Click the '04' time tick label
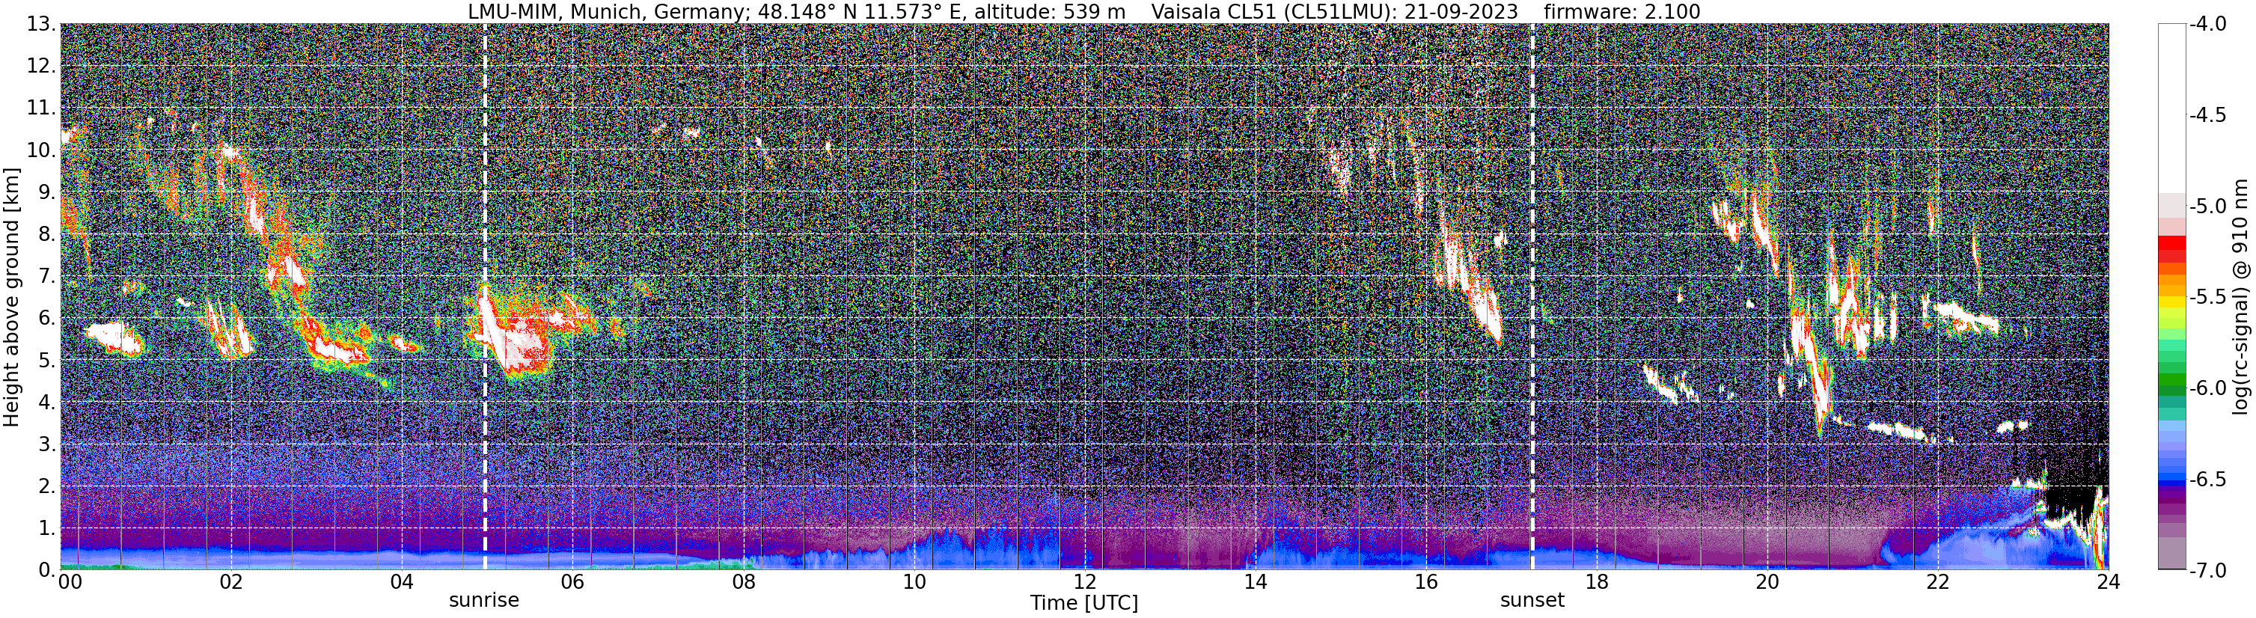Screen dimensions: 2256x618 [x=402, y=582]
